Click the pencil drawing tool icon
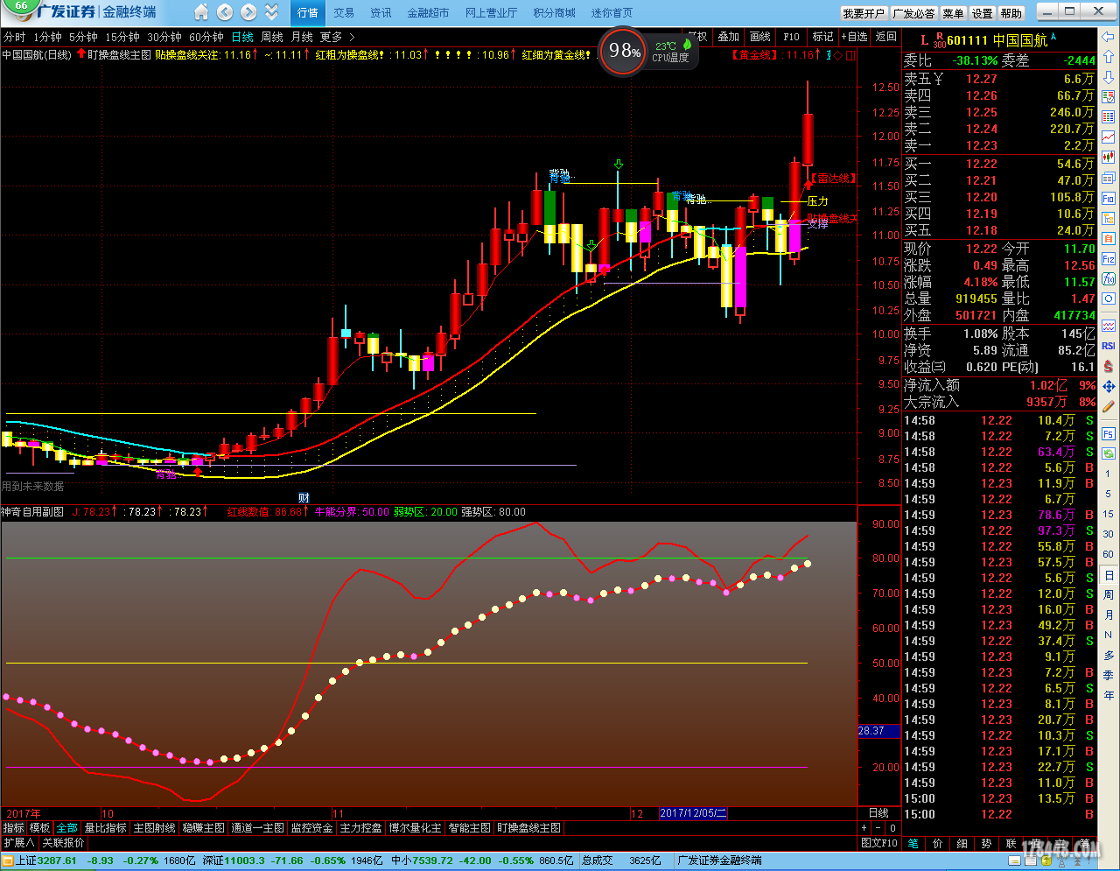 pyautogui.click(x=1109, y=406)
